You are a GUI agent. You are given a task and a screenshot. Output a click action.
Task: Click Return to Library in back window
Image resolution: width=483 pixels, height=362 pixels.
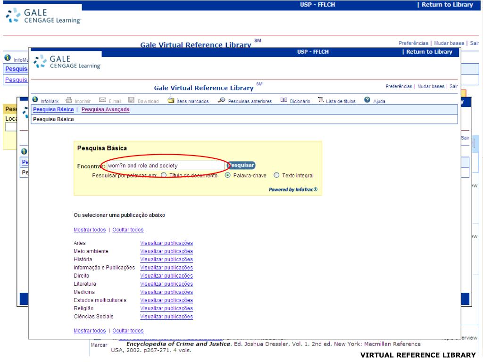point(447,5)
